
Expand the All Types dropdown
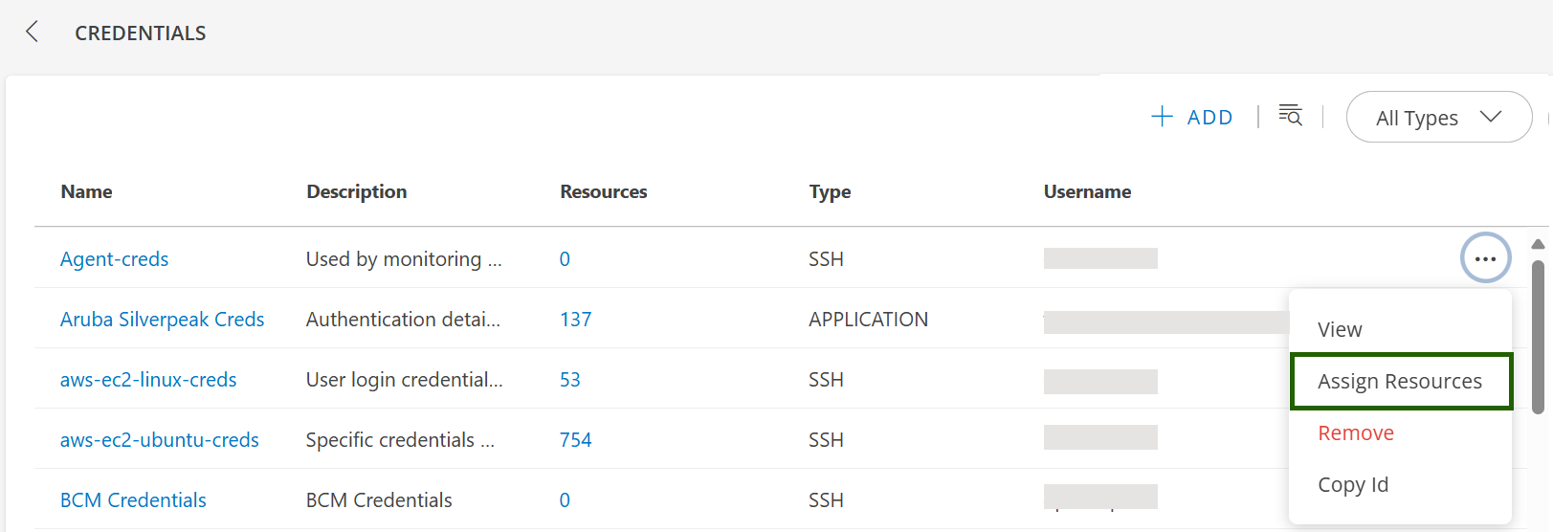coord(1439,117)
